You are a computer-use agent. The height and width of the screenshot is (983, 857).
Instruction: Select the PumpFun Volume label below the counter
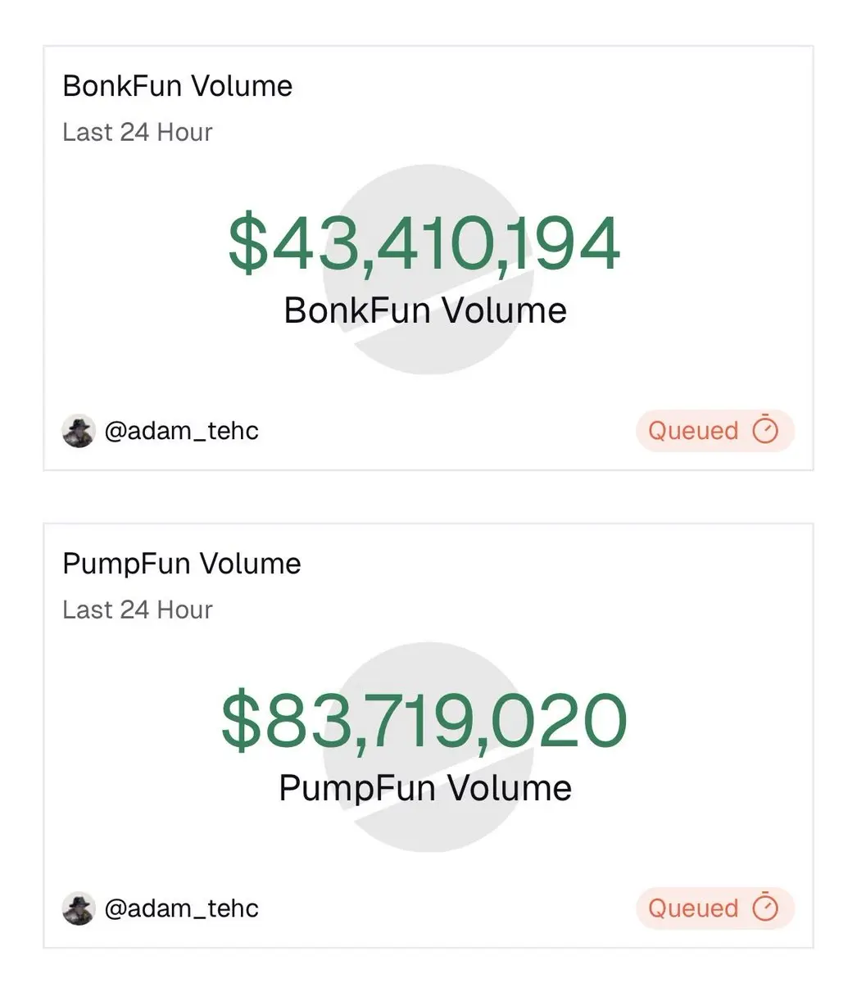pyautogui.click(x=425, y=788)
